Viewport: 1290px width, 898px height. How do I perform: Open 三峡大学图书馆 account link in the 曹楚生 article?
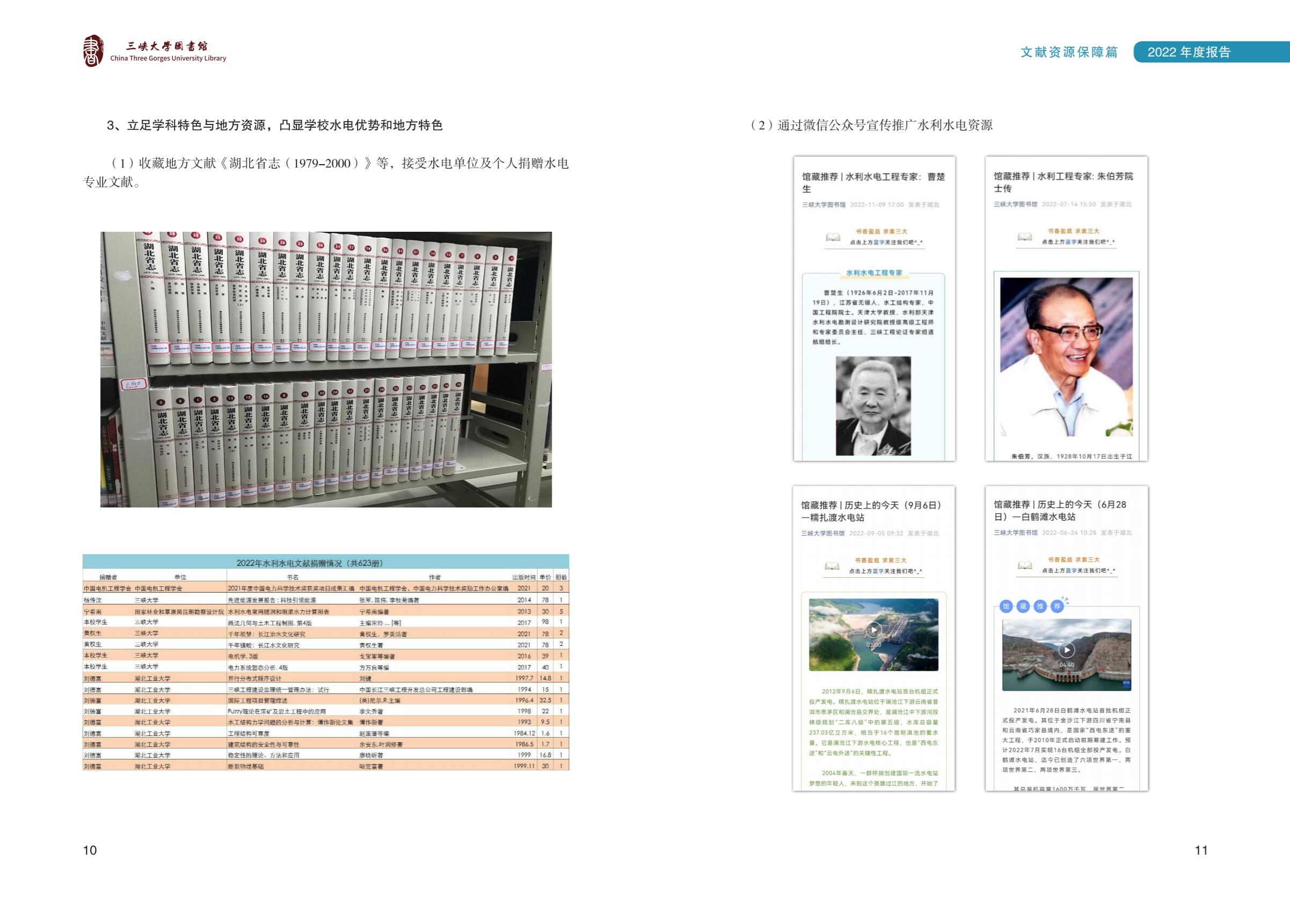click(823, 205)
